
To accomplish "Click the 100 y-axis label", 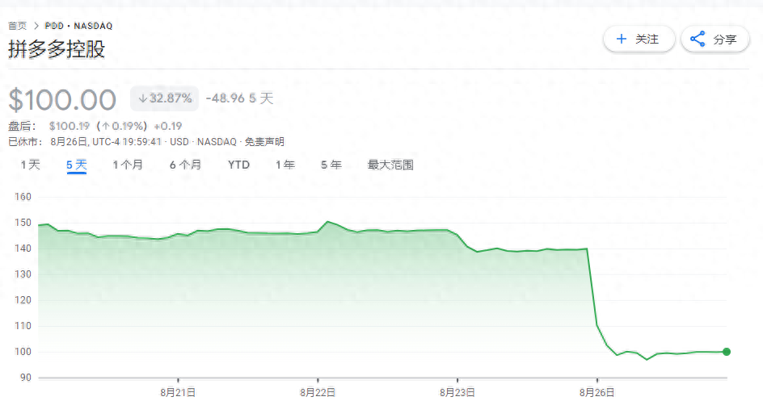I will [23, 352].
